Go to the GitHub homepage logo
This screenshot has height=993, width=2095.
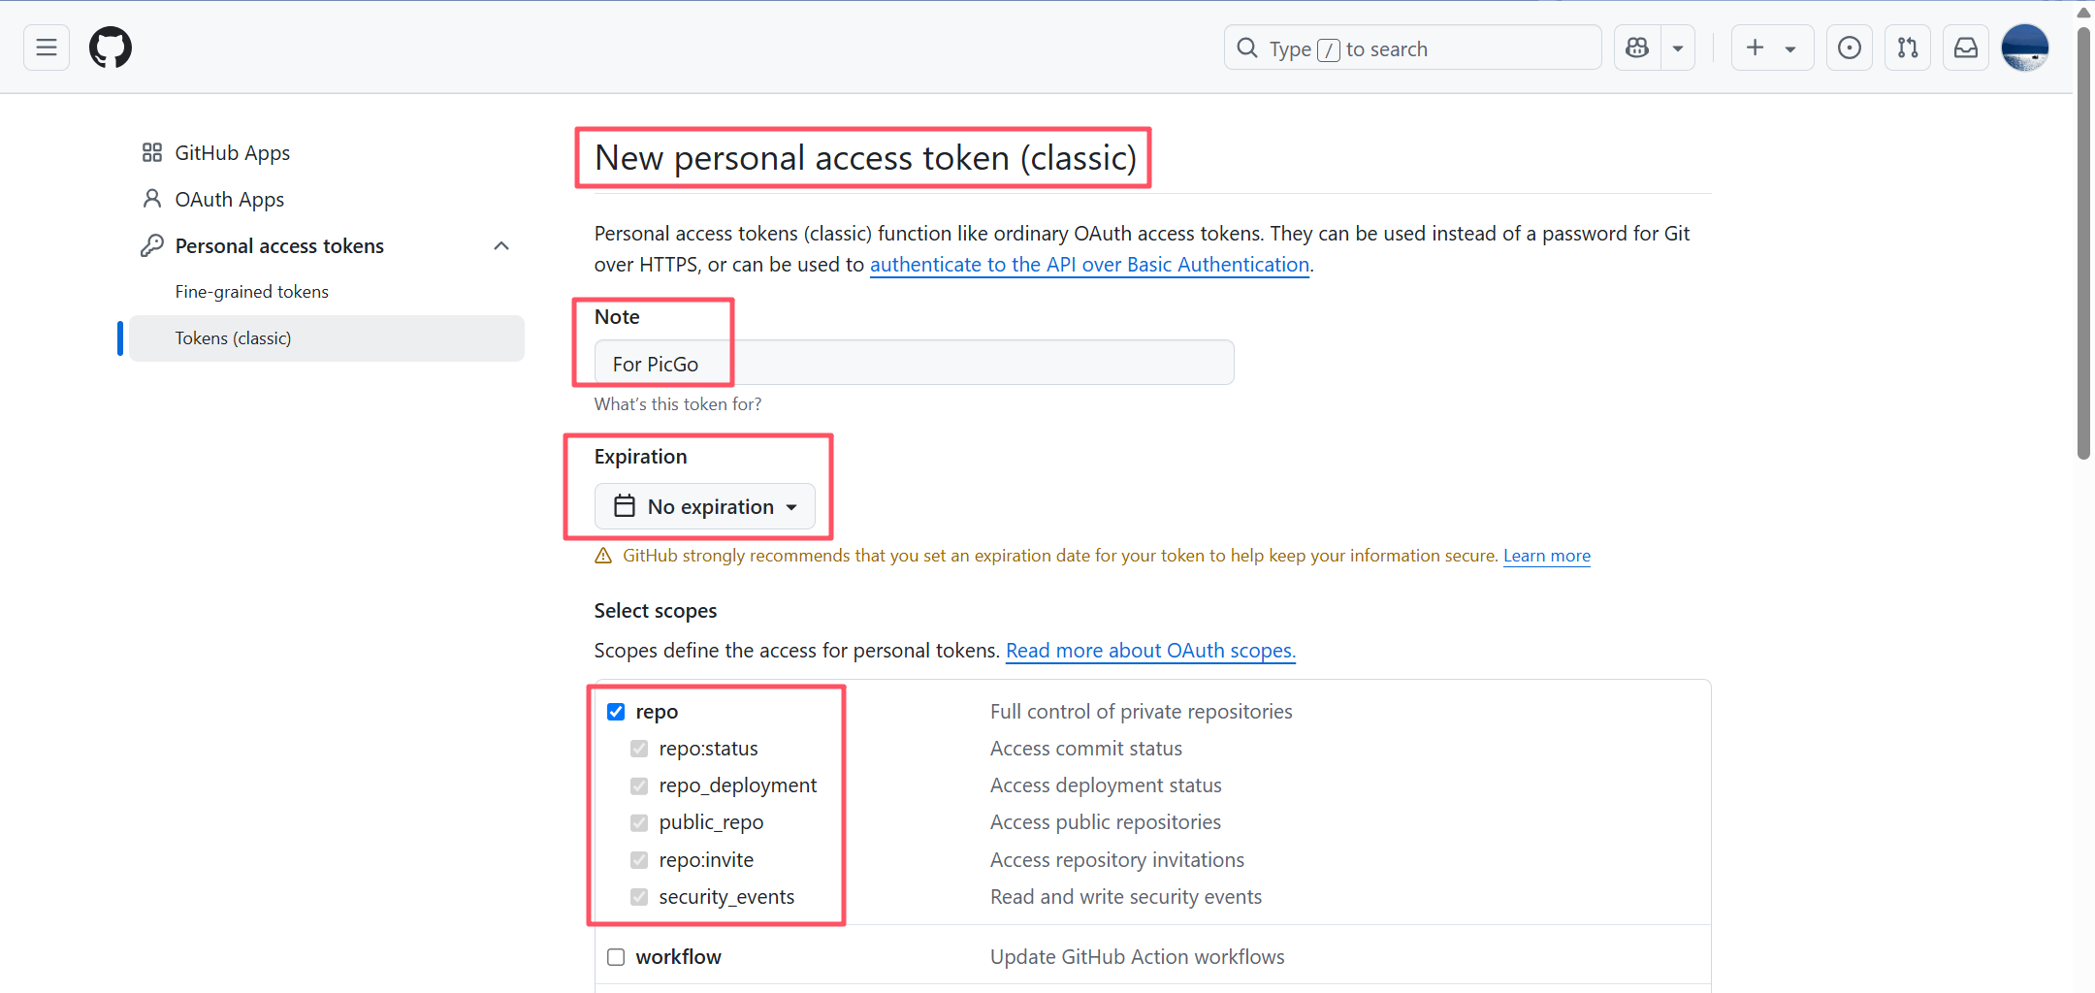click(111, 48)
